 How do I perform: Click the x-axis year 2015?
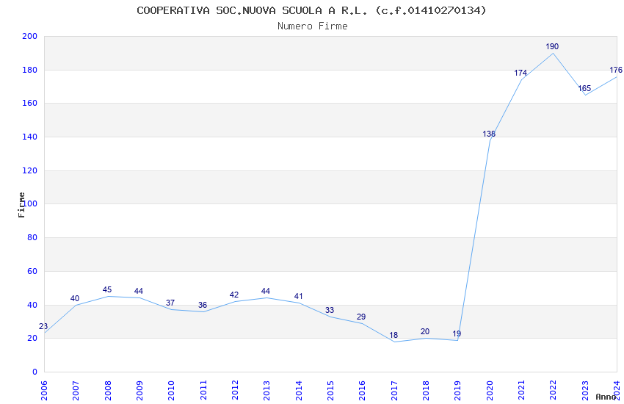pyautogui.click(x=330, y=391)
